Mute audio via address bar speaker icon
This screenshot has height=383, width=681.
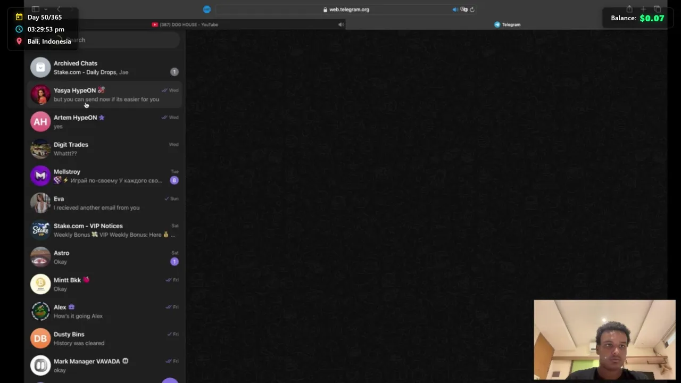click(455, 9)
